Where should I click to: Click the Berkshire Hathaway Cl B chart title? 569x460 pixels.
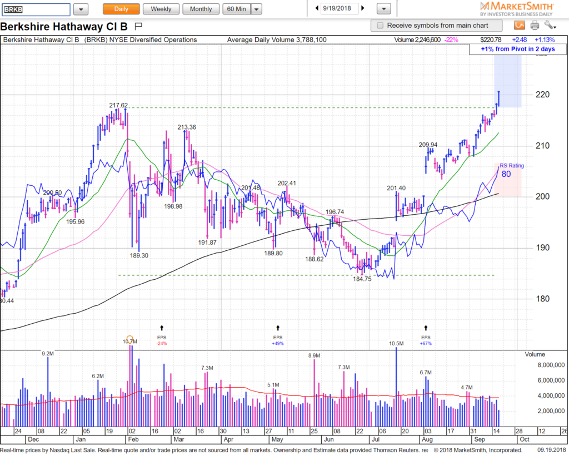[x=64, y=27]
